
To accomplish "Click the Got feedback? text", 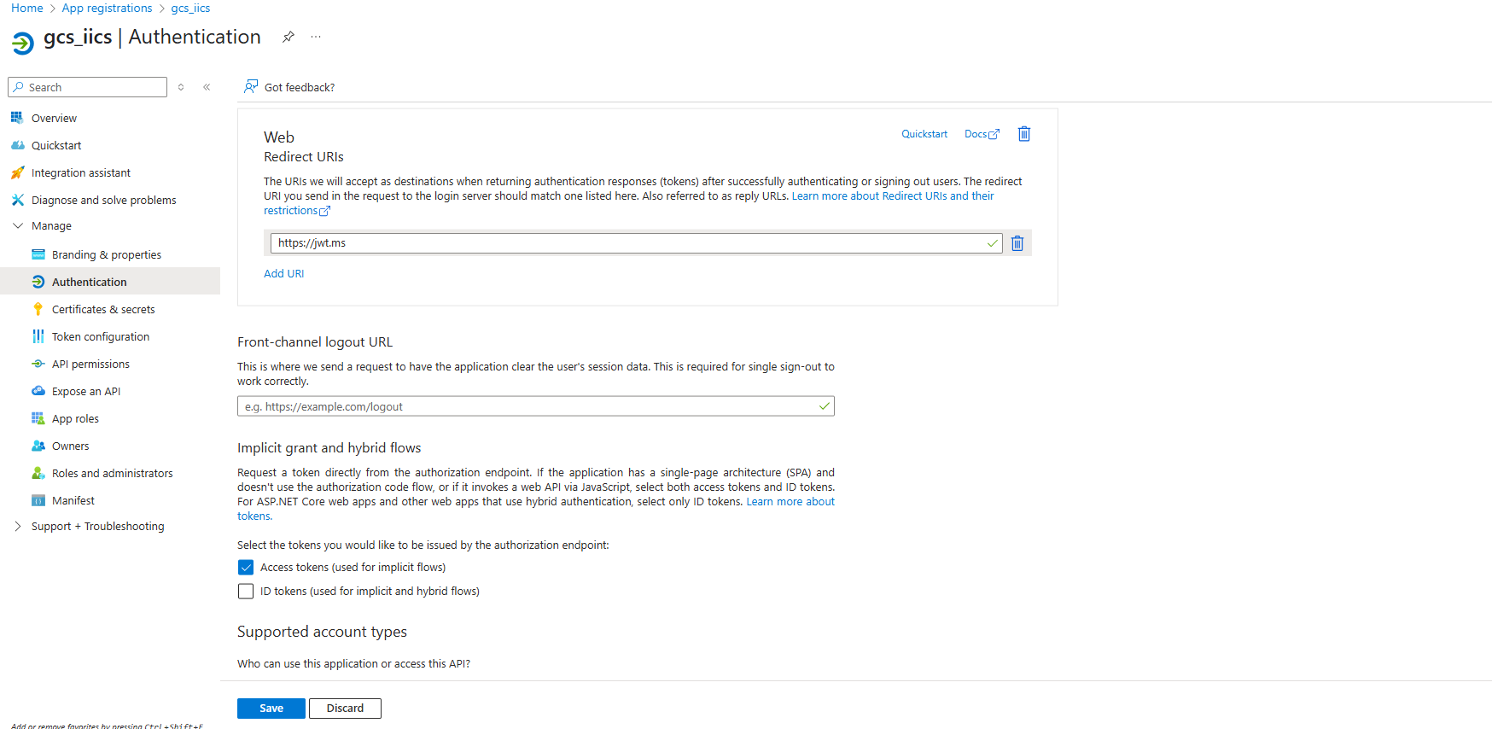I will (300, 87).
